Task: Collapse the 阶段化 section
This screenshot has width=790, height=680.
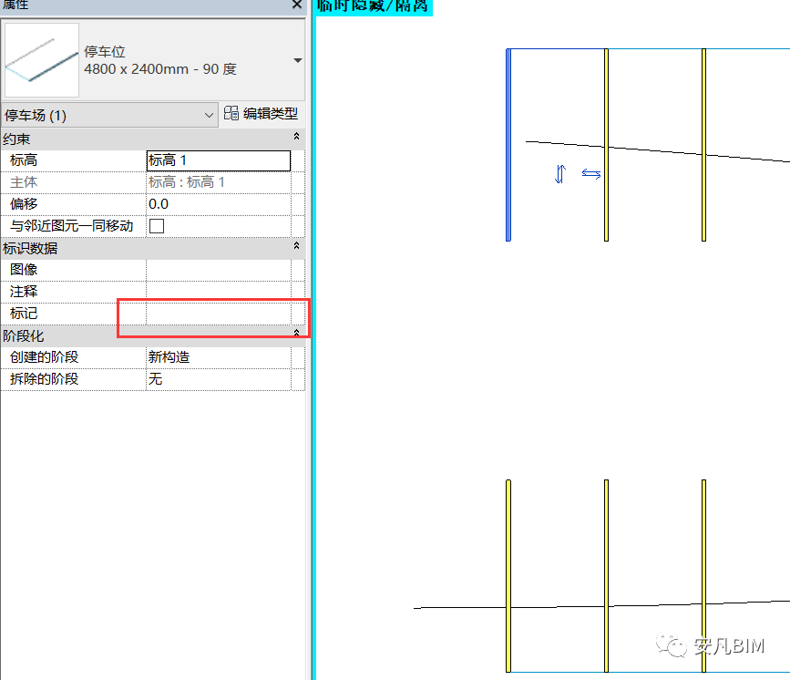Action: point(296,334)
